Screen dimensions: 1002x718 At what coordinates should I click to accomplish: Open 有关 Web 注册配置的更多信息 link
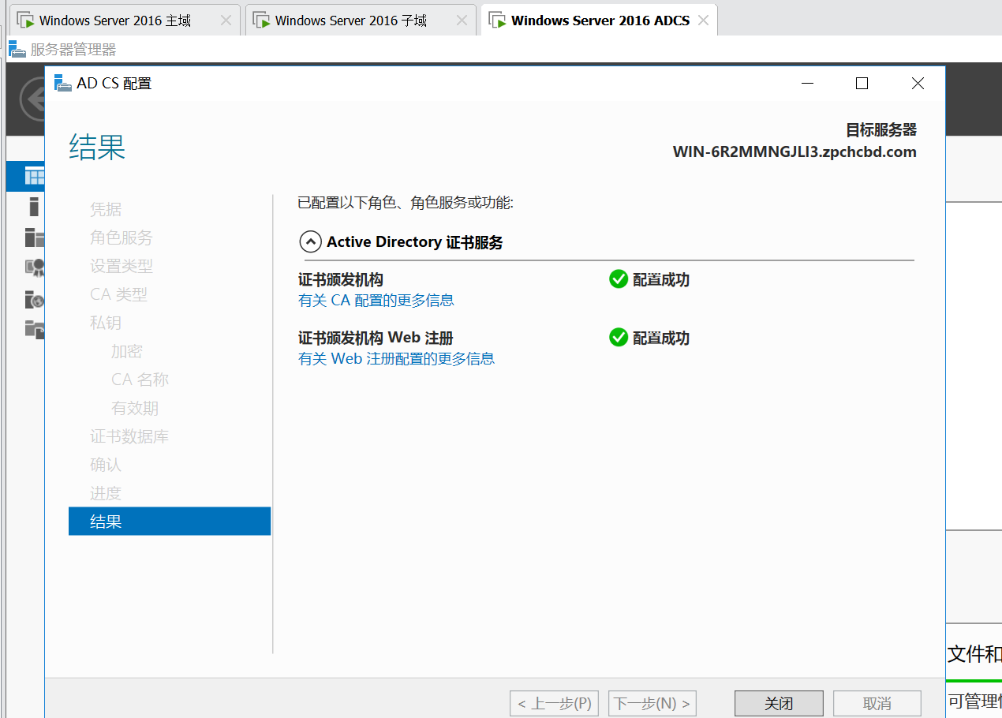396,358
